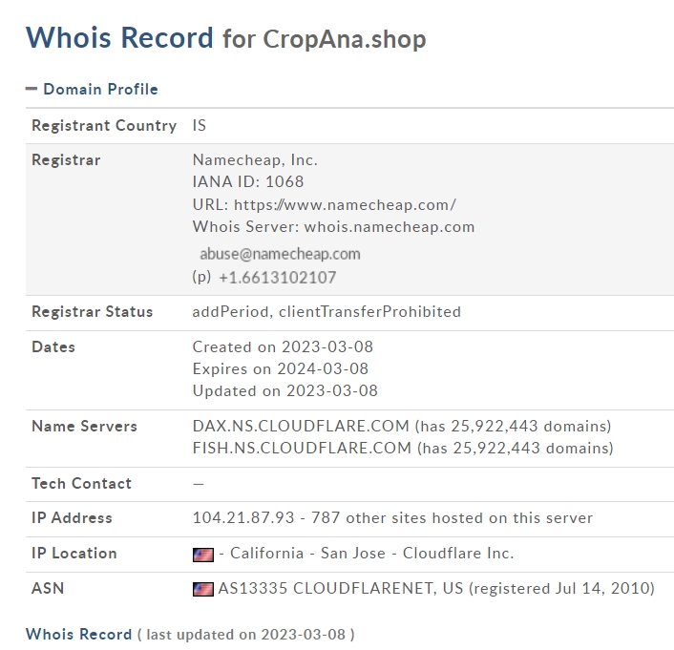
Task: Click DAX.NS.CLOUDFLARE.COM name server
Action: 301,426
